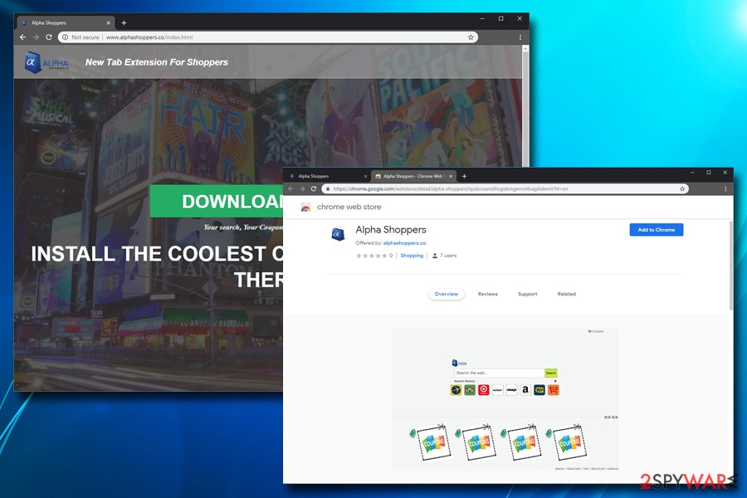Go forward in the rear Alpha Shoppers window
The width and height of the screenshot is (747, 498).
36,37
